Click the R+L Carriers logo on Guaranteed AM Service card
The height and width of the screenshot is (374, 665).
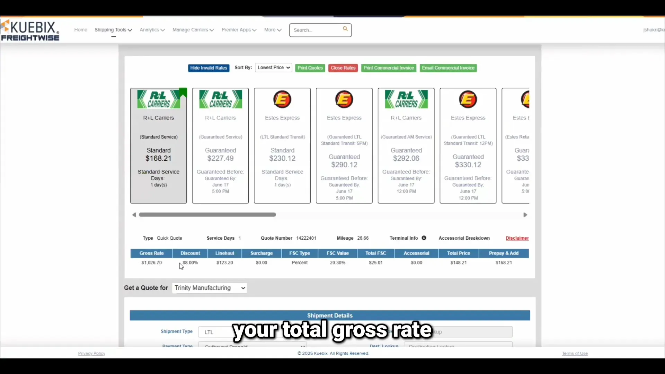tap(406, 99)
